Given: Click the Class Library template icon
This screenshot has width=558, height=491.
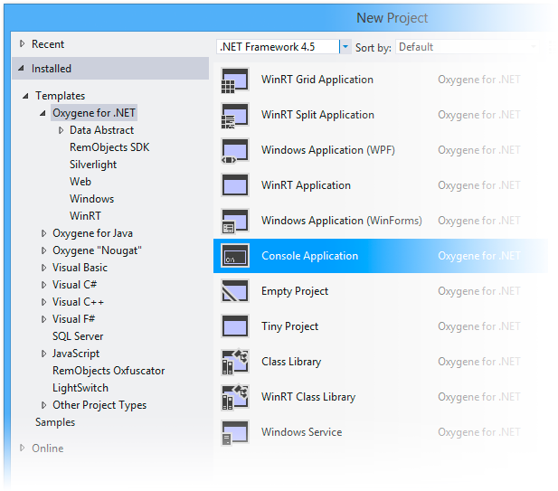Looking at the screenshot, I should (235, 362).
